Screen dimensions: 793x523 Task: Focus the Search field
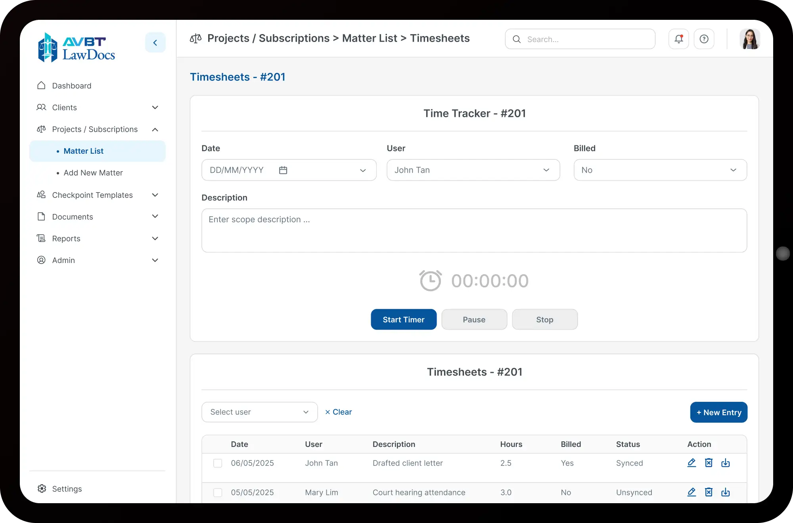[x=580, y=39]
